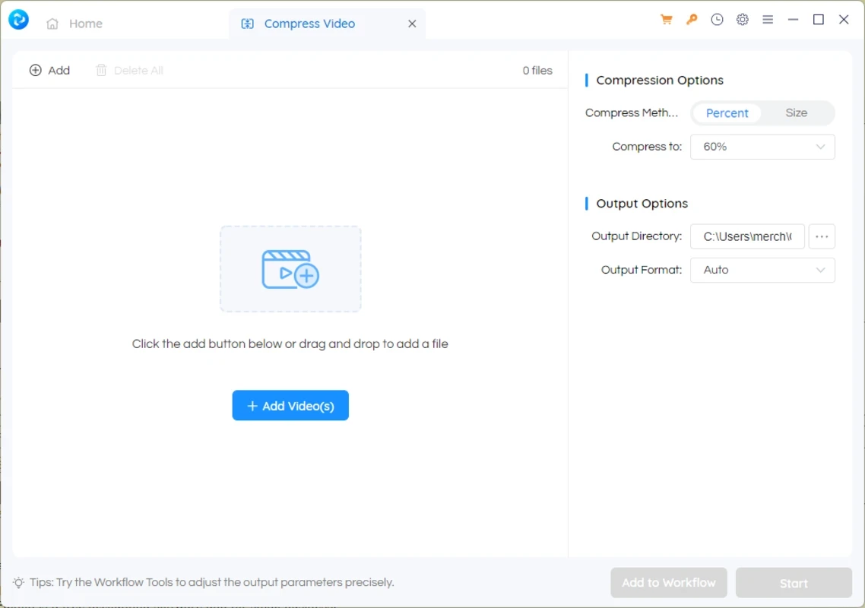Click the video add icon in drop zone

pos(290,269)
